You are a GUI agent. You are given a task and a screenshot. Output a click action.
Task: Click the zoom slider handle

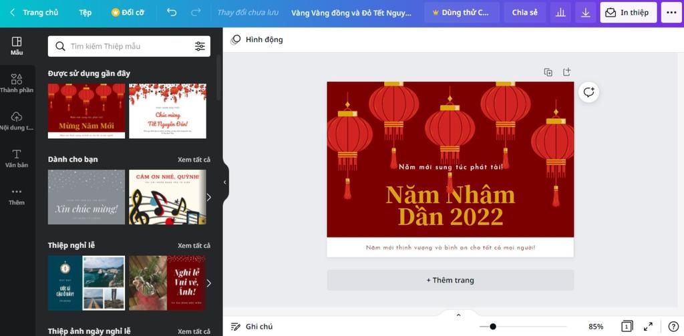[492, 327]
